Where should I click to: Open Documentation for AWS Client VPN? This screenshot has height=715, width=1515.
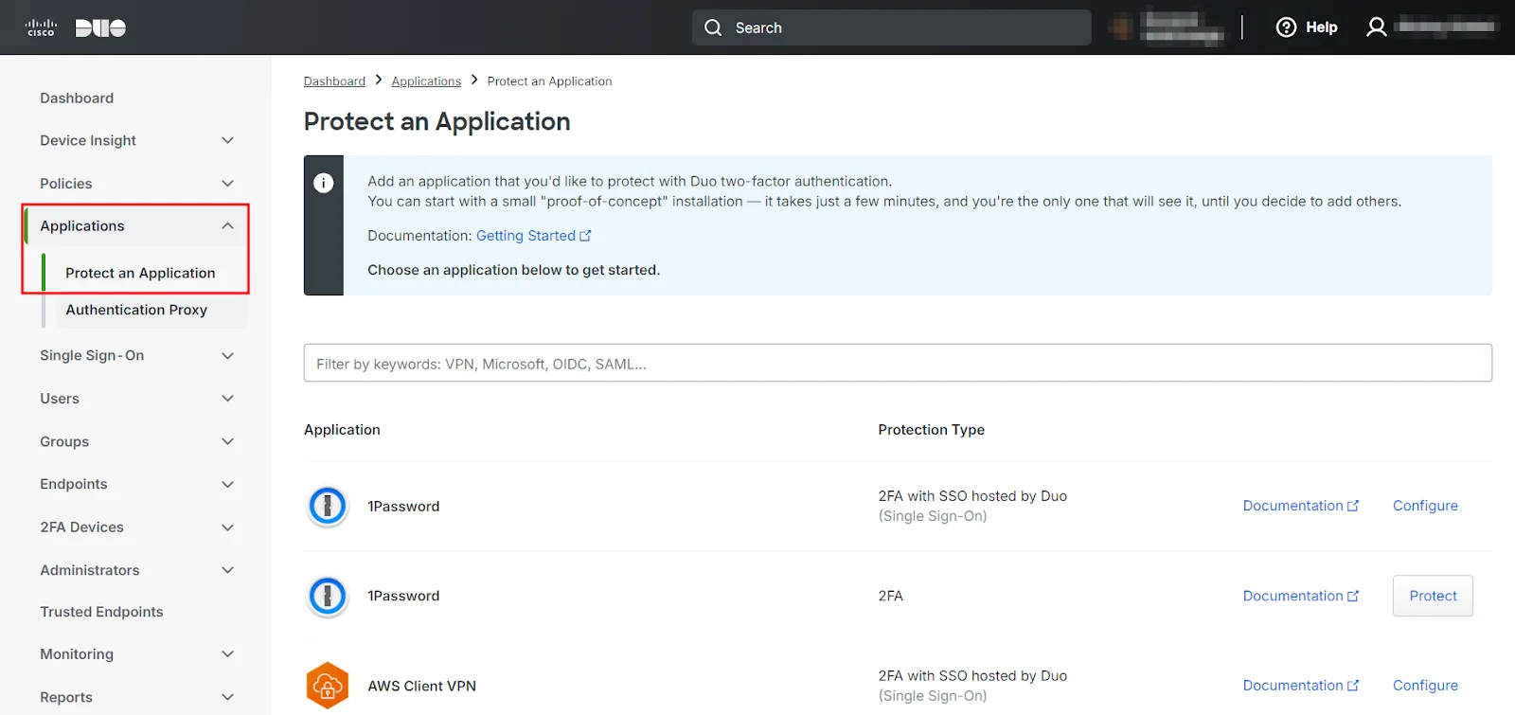[x=1300, y=686]
